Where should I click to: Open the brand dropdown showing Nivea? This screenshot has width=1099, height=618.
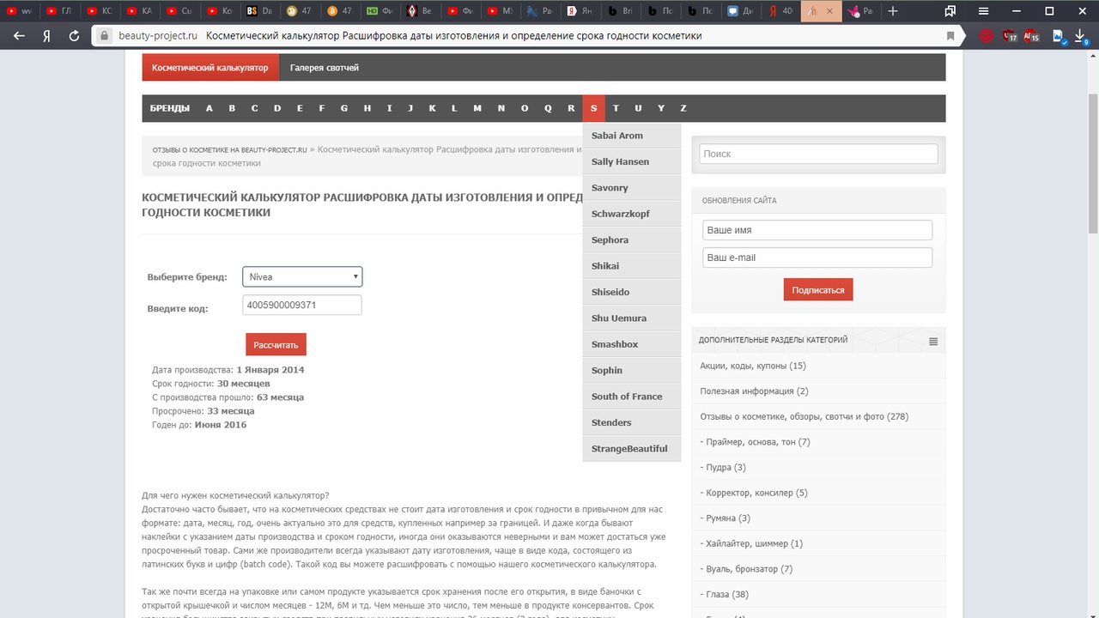(302, 276)
